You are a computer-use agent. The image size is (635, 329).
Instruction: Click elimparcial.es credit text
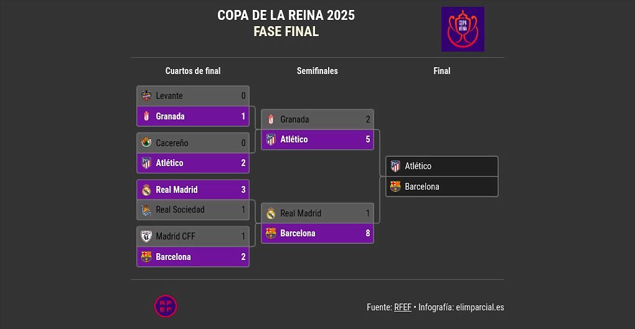480,307
